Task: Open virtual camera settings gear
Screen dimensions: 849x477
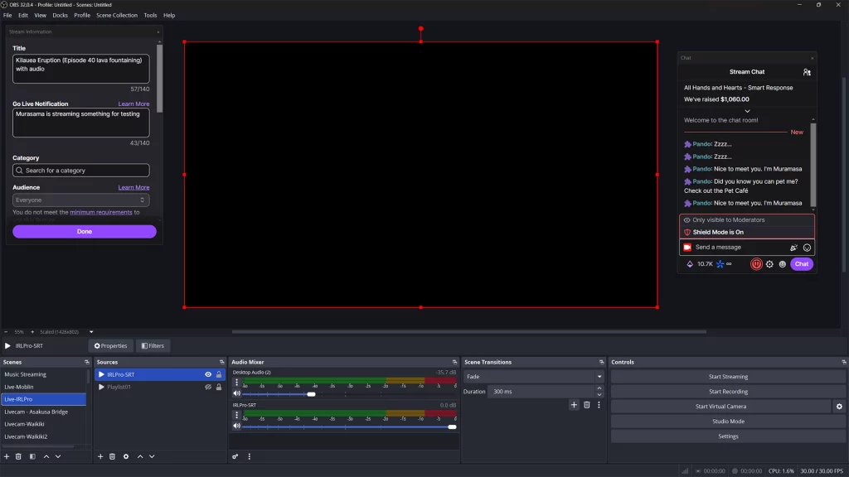Action: pyautogui.click(x=839, y=407)
